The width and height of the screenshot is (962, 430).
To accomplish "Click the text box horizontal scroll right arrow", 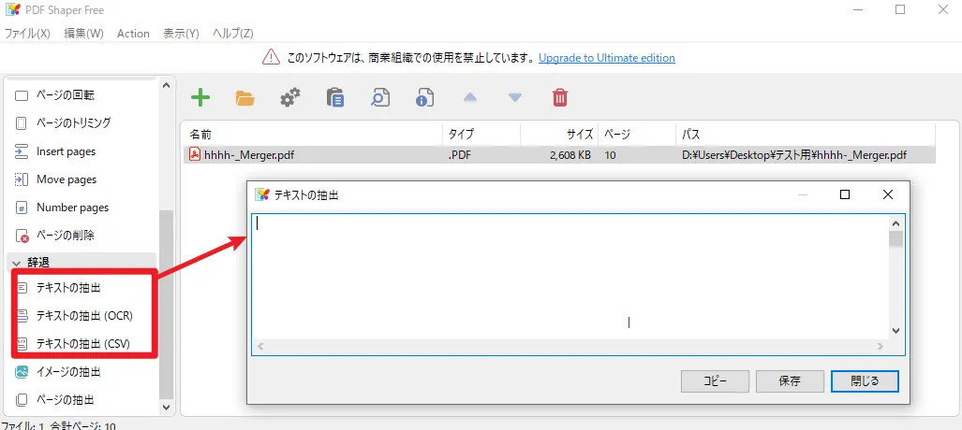I will tap(881, 347).
